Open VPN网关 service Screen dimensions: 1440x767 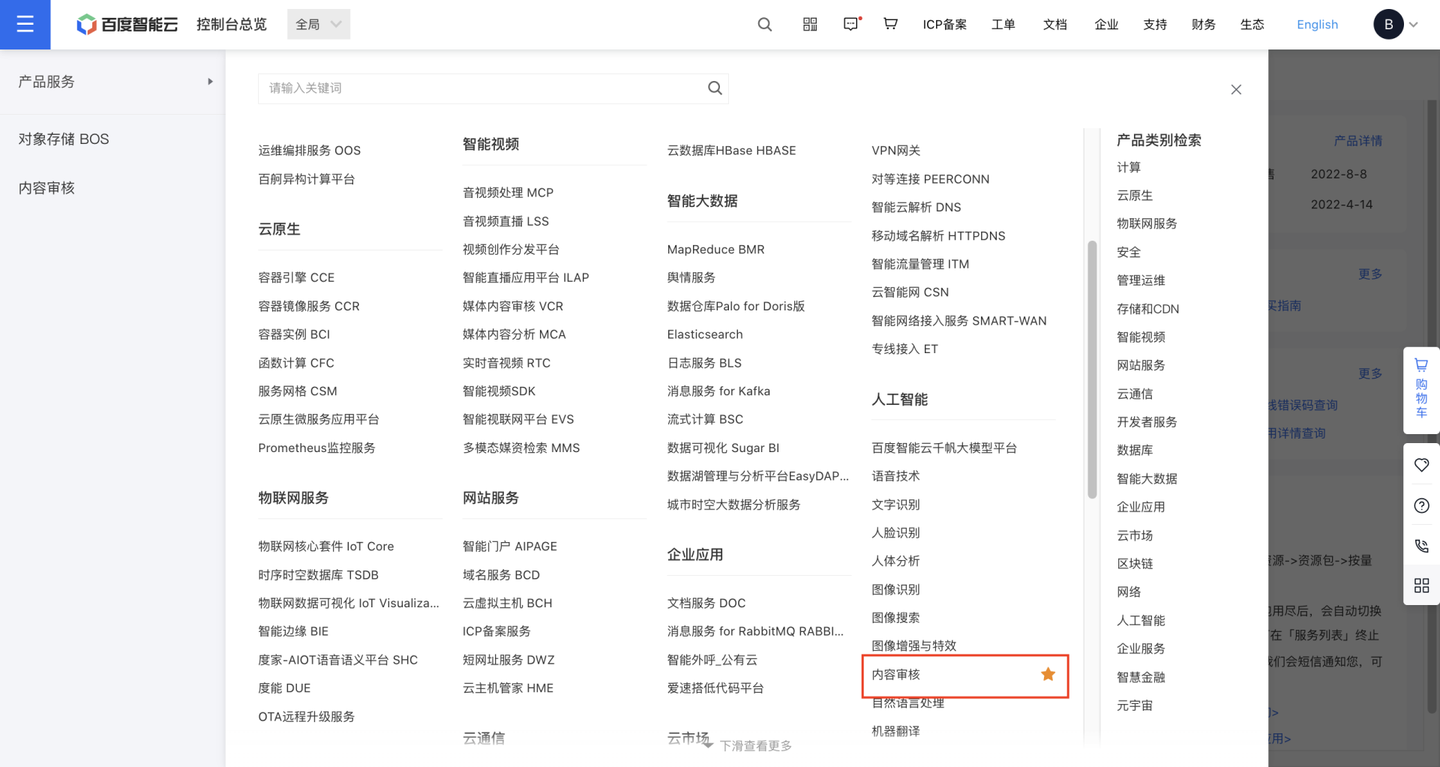pyautogui.click(x=895, y=151)
